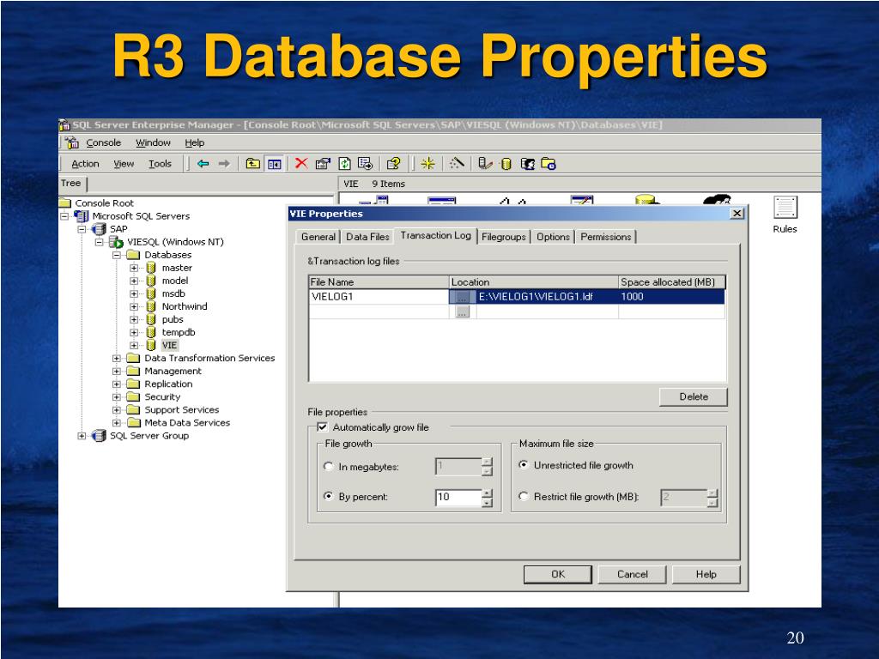
Task: Click the dialog Help button
Action: pyautogui.click(x=706, y=574)
